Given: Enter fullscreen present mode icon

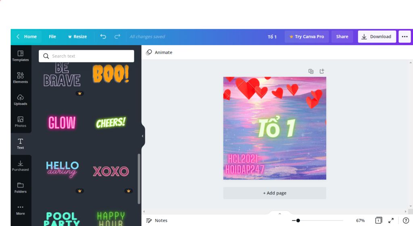Looking at the screenshot, I should click(x=391, y=220).
